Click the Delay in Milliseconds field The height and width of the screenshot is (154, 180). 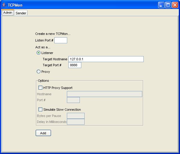76,122
